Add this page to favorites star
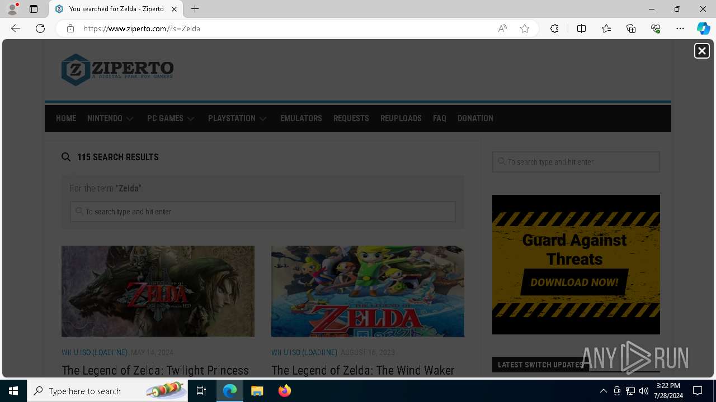 pyautogui.click(x=525, y=28)
